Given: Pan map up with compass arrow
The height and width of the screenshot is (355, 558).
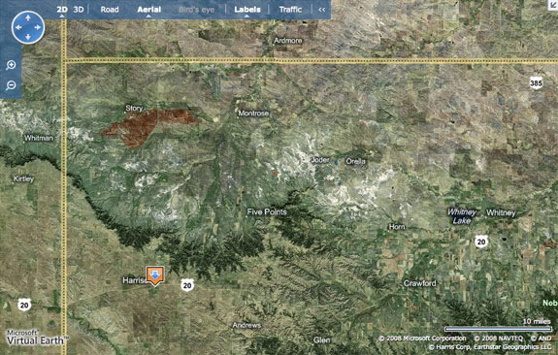Looking at the screenshot, I should (x=28, y=17).
